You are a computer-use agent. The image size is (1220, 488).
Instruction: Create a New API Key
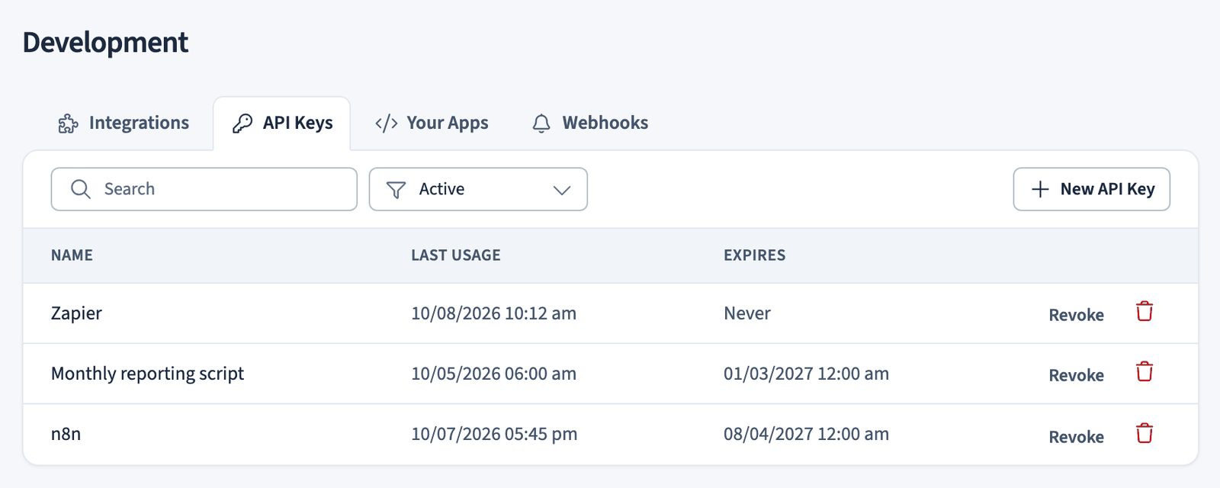point(1092,189)
